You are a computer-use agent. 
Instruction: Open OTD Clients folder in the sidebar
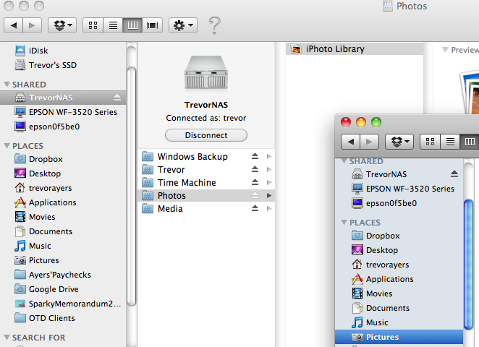[63, 318]
